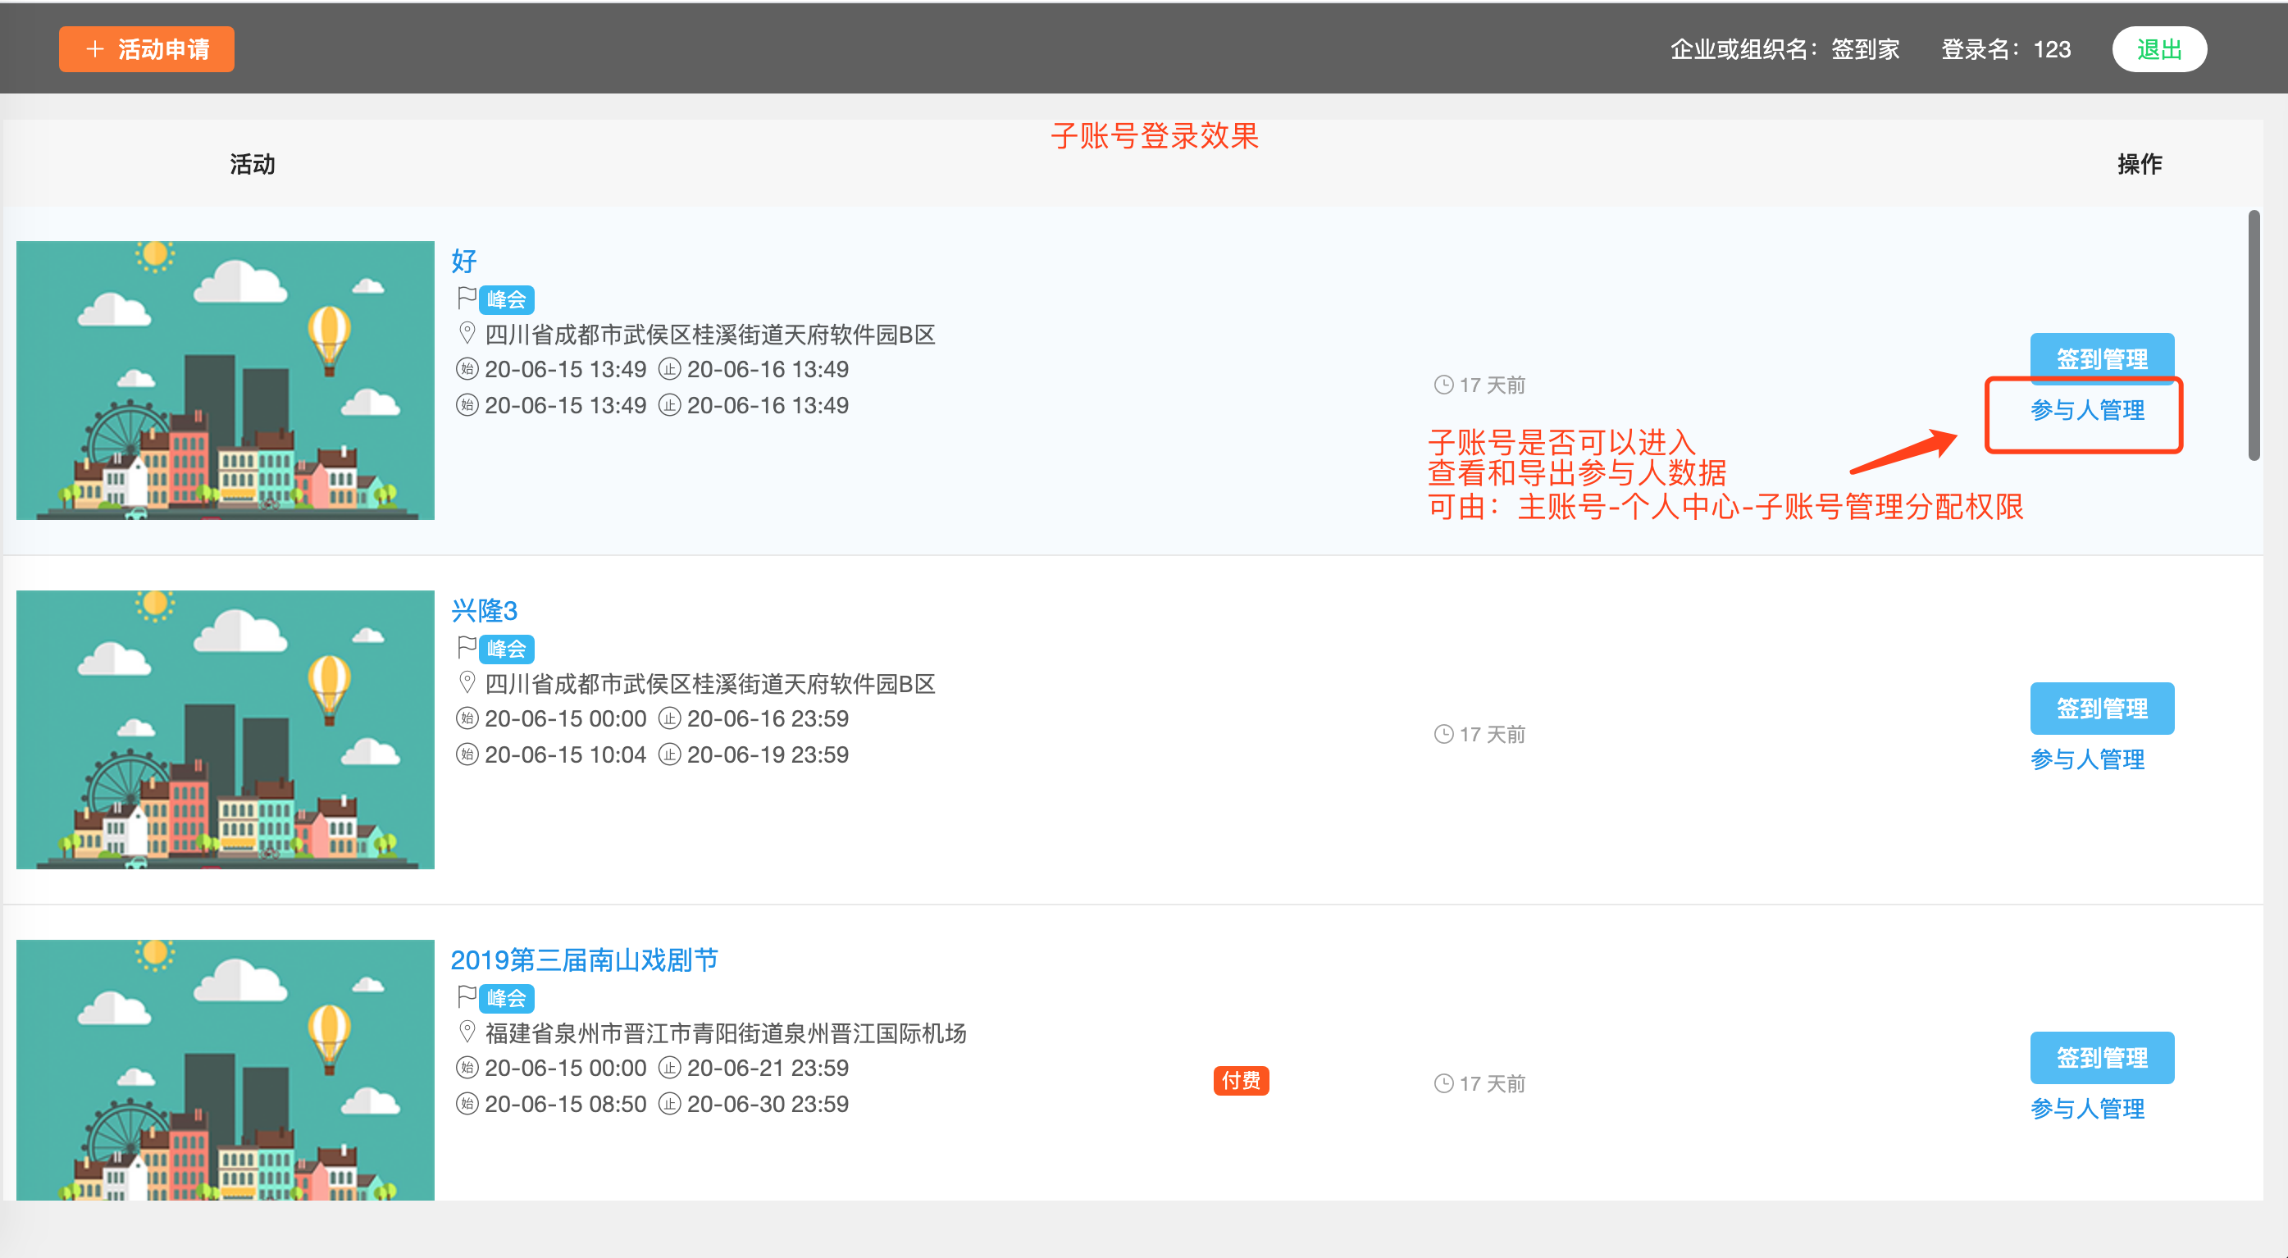Click the time 20-06-21 23:59
Screen dimensions: 2288x1258
tap(768, 1067)
